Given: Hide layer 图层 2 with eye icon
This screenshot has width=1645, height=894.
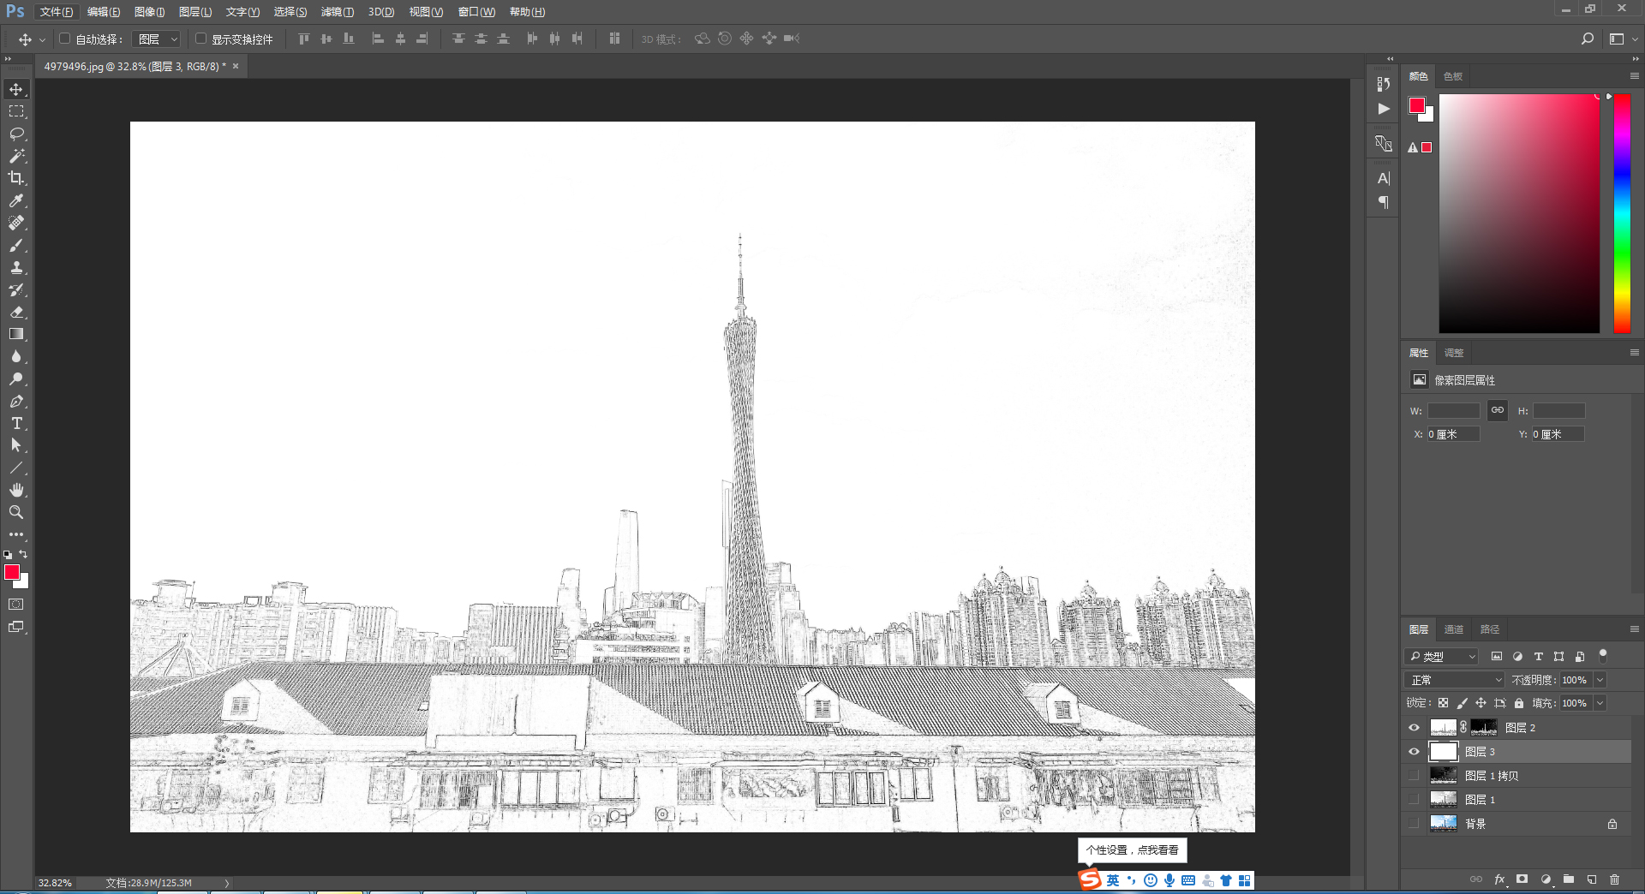Looking at the screenshot, I should [x=1414, y=728].
